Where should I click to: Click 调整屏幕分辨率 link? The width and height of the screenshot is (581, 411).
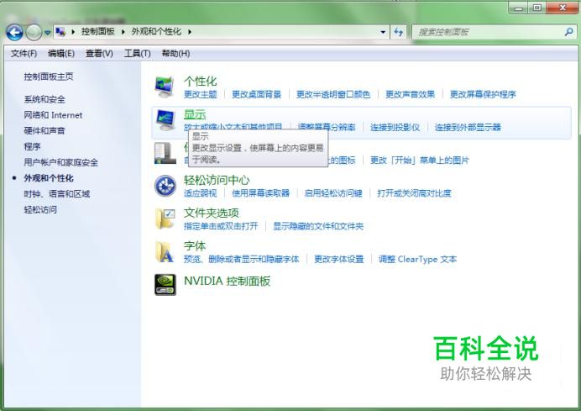[326, 127]
